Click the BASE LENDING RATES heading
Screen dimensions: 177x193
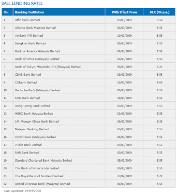(22, 3)
